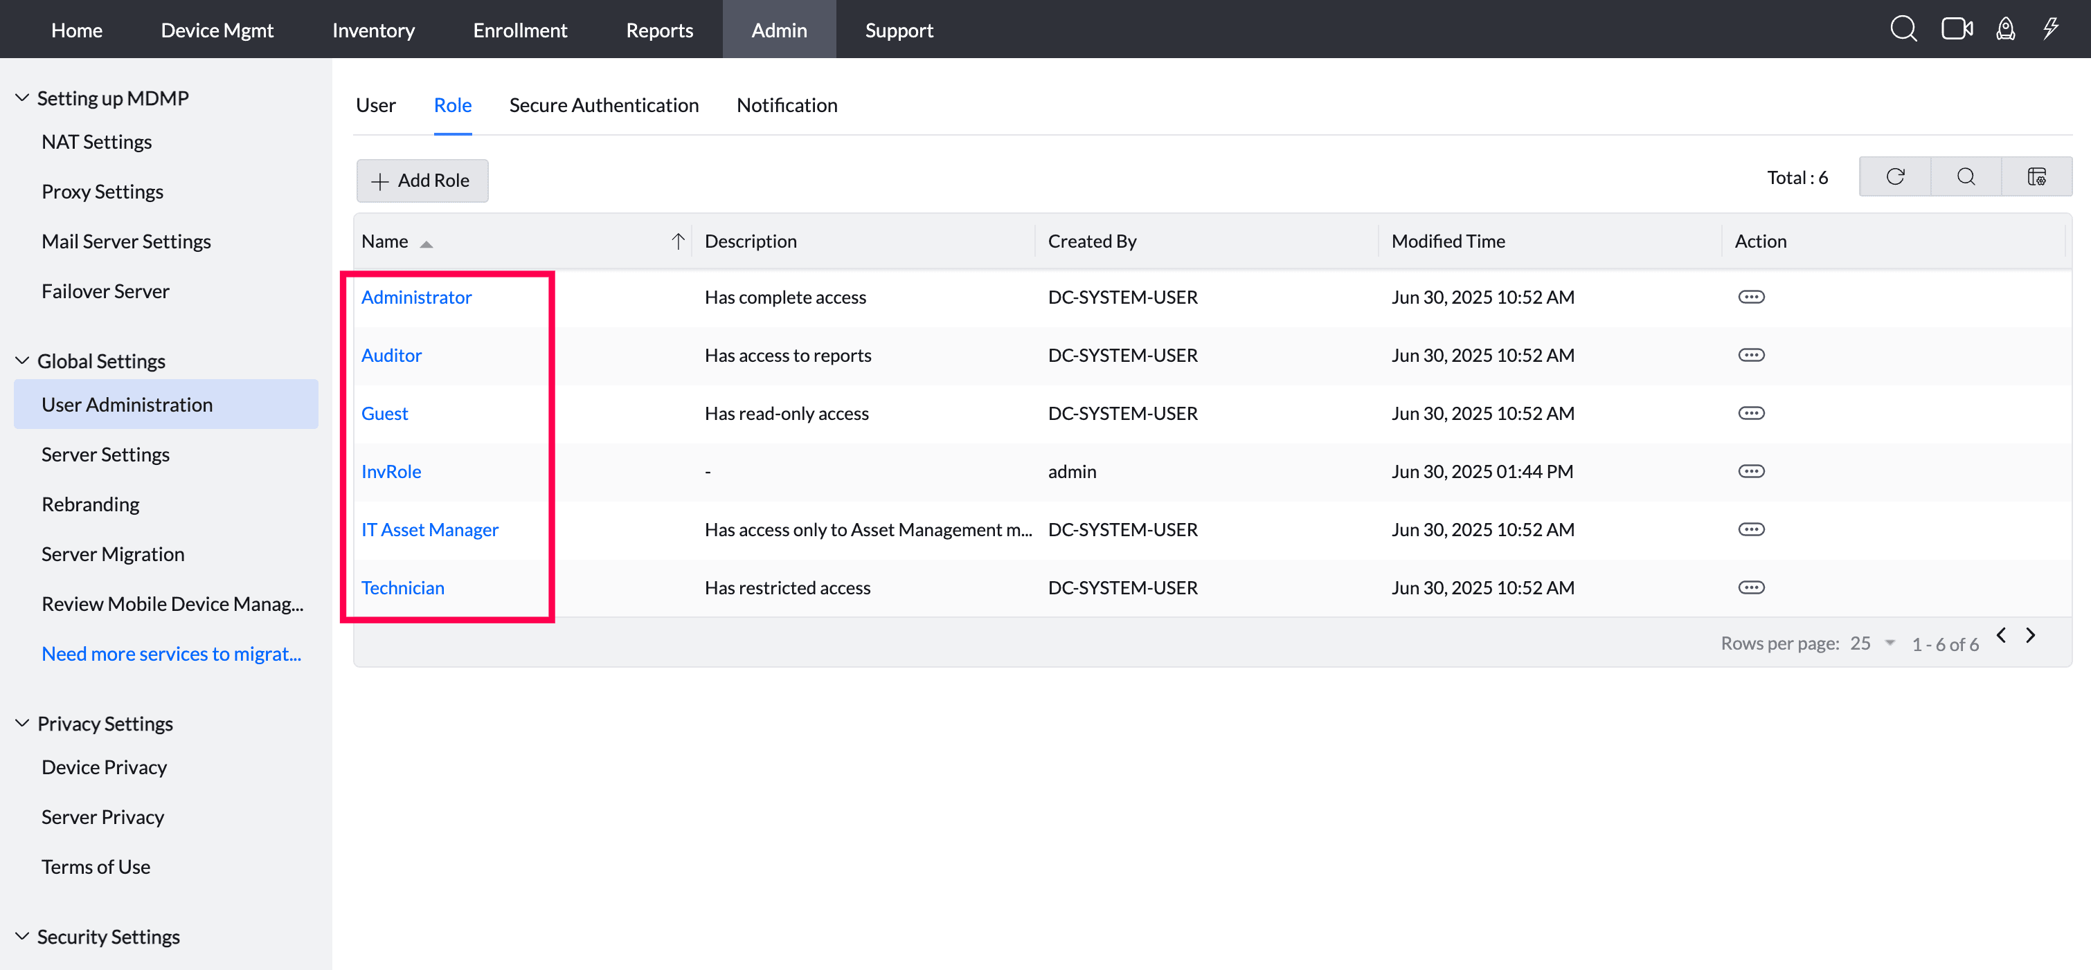The width and height of the screenshot is (2091, 970).
Task: Refresh the roles table
Action: [x=1894, y=177]
